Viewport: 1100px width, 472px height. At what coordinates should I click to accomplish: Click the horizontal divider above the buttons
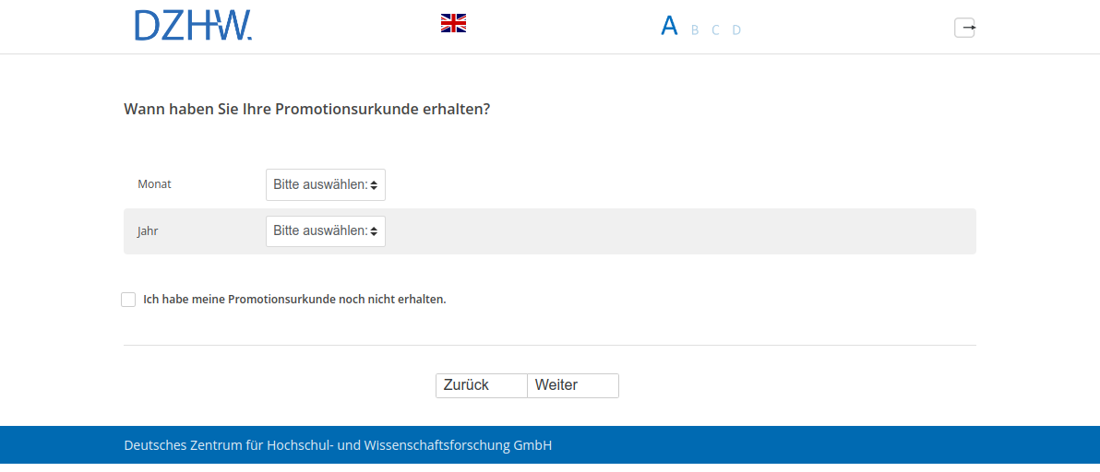[x=549, y=345]
